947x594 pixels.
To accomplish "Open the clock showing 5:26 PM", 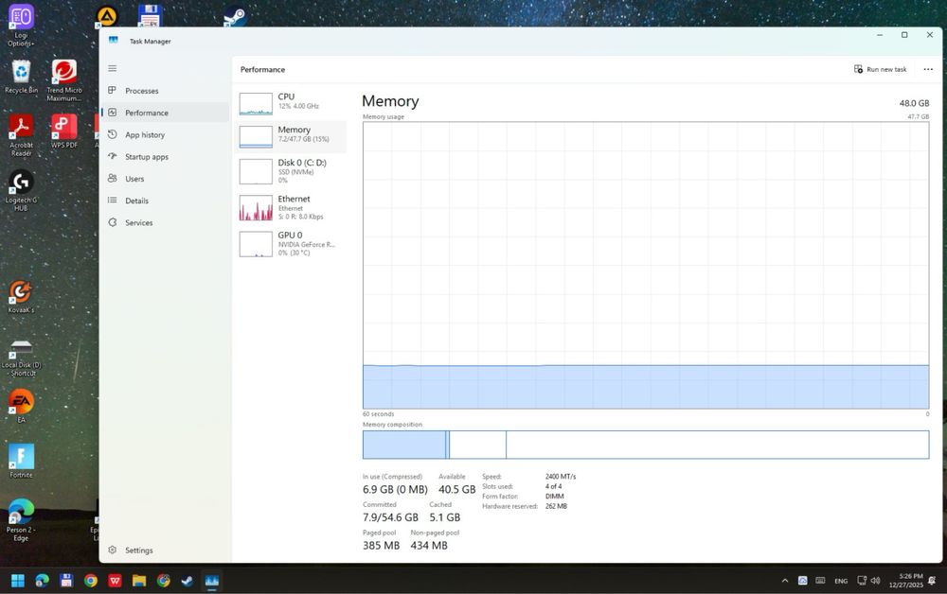I will [905, 581].
